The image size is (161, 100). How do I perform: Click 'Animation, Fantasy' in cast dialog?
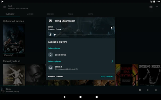point(54,29)
